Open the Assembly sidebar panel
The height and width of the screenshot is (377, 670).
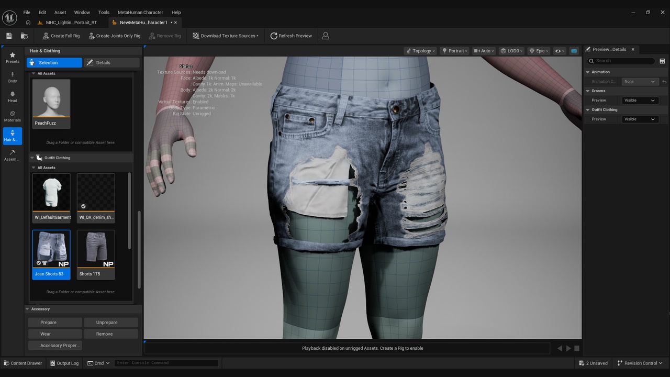tap(13, 156)
